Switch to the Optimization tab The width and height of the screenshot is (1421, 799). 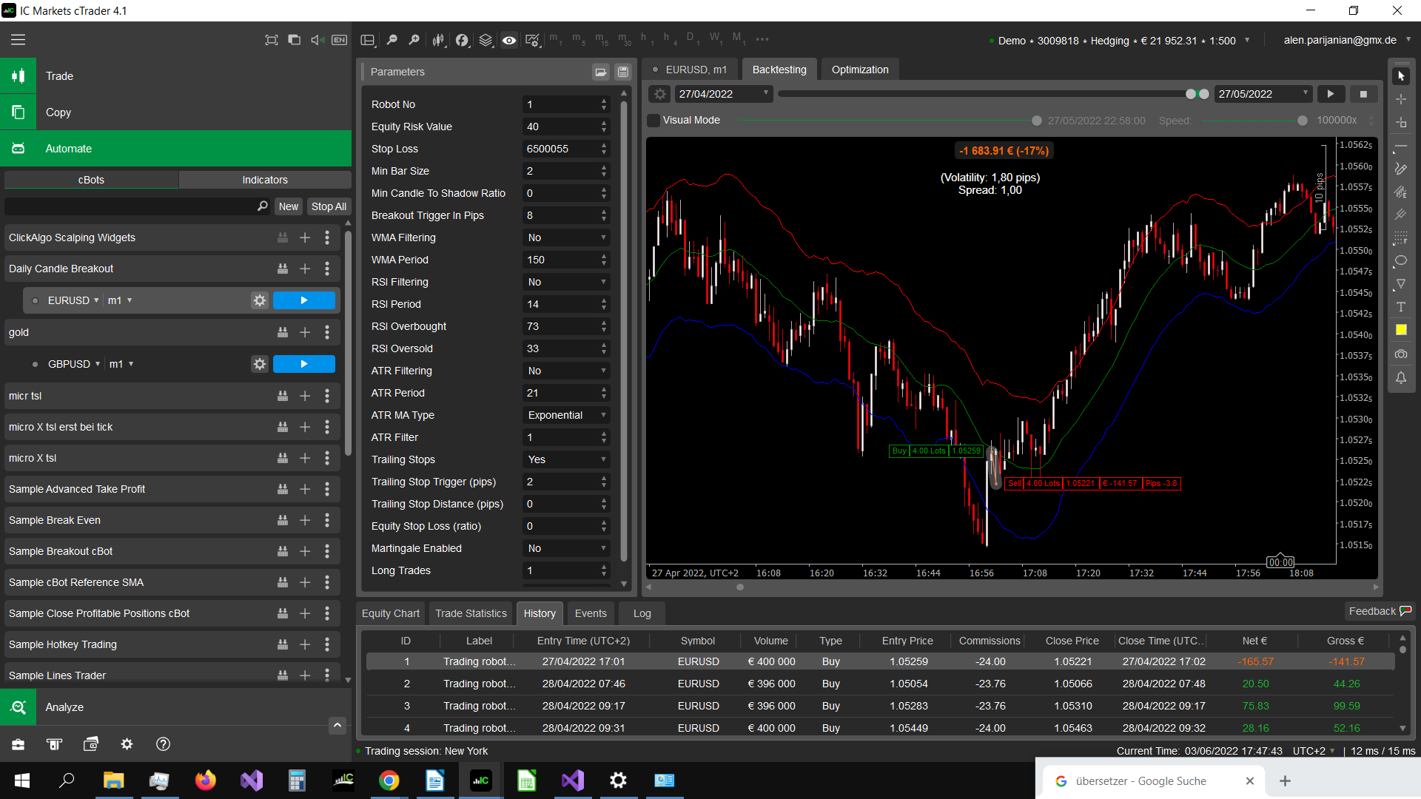point(860,70)
